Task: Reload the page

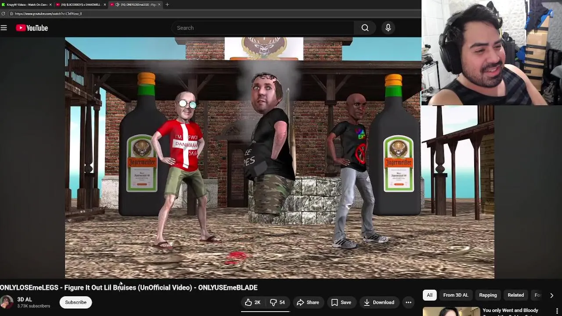Action: [4, 14]
